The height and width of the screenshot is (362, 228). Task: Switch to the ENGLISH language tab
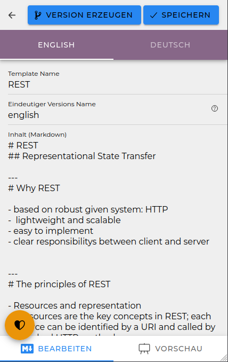pos(56,45)
